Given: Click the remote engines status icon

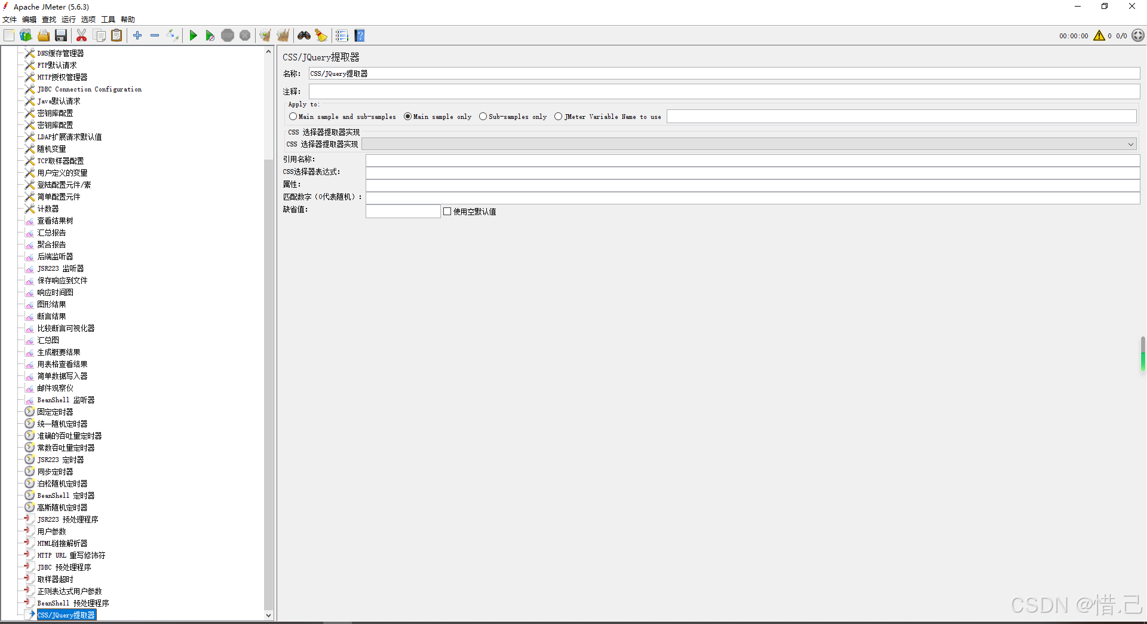Looking at the screenshot, I should point(1138,36).
